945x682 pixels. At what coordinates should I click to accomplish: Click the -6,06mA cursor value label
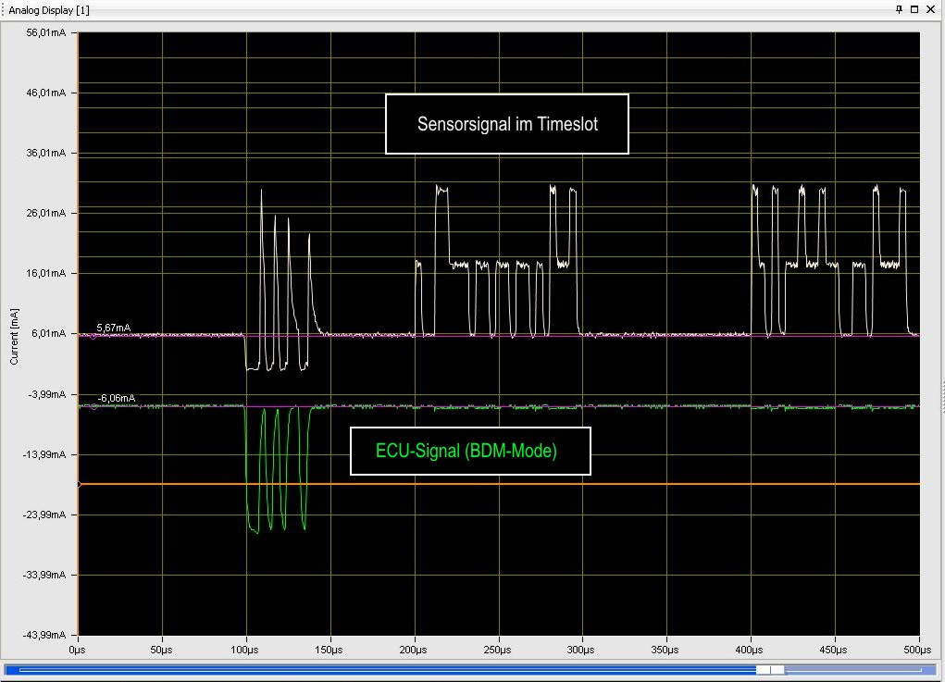117,398
